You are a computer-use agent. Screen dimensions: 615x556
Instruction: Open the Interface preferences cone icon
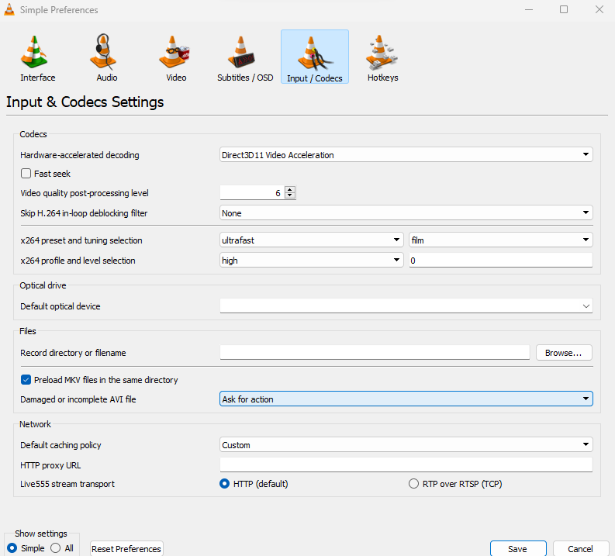(34, 51)
